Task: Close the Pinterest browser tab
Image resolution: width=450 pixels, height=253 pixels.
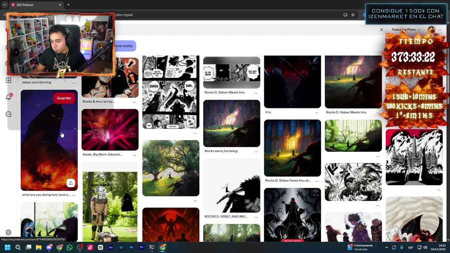Action: point(60,5)
